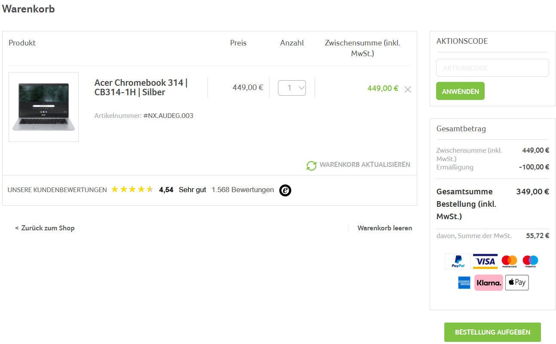Click Bestellung aufgeben to place order

[x=492, y=332]
